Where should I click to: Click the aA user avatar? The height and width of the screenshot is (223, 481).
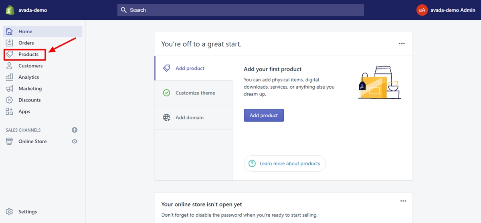point(422,10)
